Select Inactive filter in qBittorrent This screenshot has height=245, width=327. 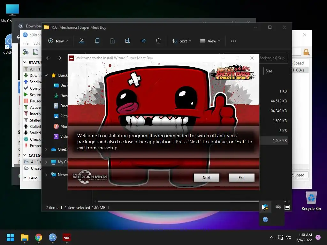(x=33, y=114)
